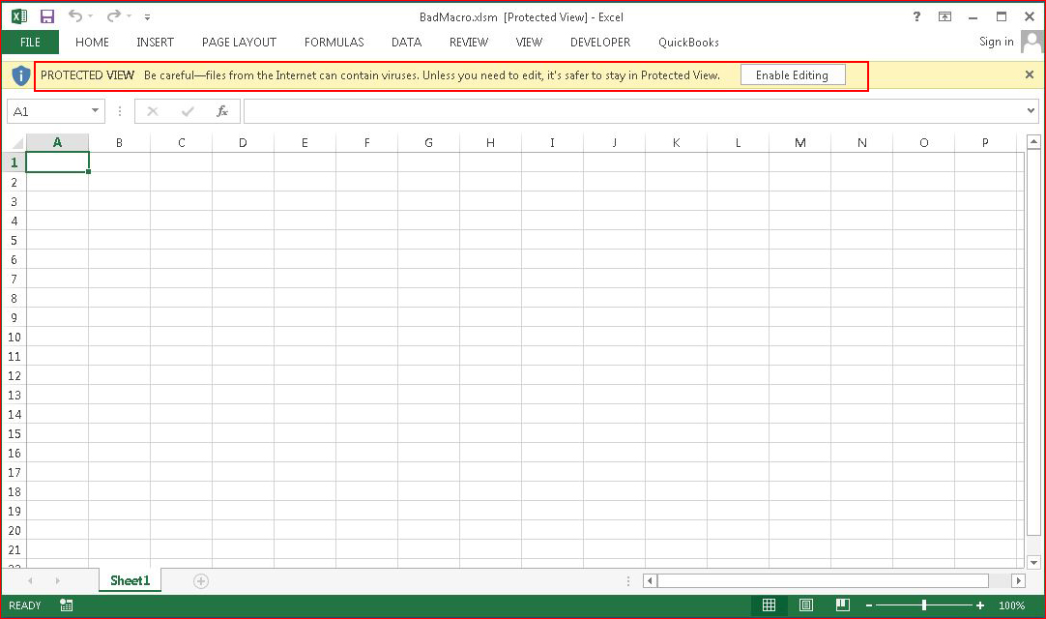Click the vertical scrollbar up arrow

1033,141
